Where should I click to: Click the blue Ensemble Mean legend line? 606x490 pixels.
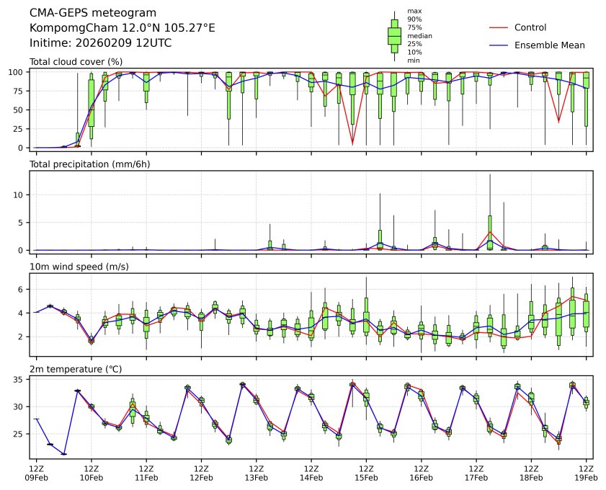pyautogui.click(x=499, y=45)
